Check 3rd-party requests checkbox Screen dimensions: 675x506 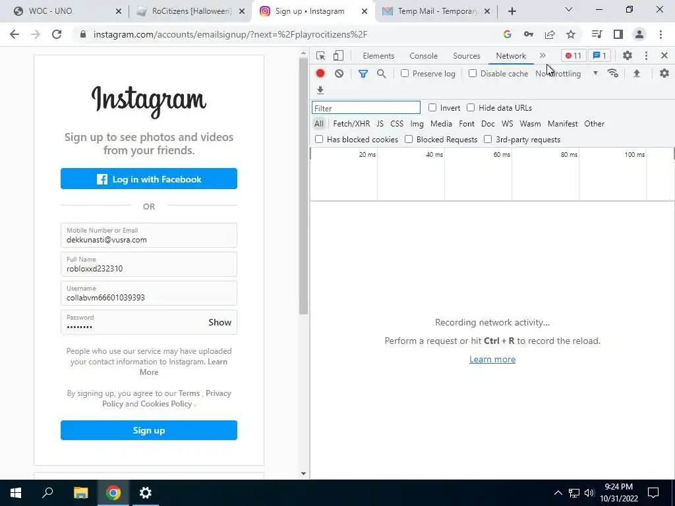click(488, 139)
